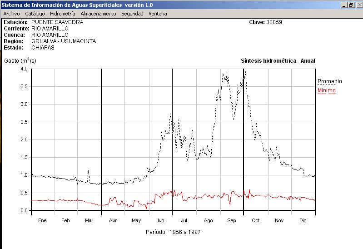Click the Síntesis hidrométrica Anual chart title
This screenshot has height=249, width=363.
278,61
